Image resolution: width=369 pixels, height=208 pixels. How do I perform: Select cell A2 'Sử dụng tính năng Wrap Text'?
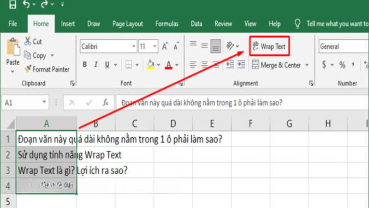click(x=47, y=155)
